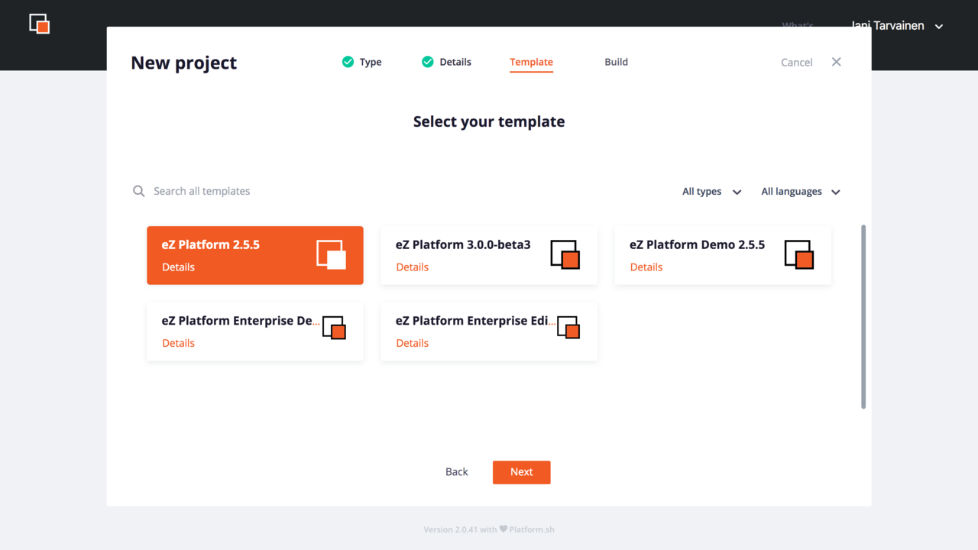
Task: Click the search magnifier icon
Action: 138,191
